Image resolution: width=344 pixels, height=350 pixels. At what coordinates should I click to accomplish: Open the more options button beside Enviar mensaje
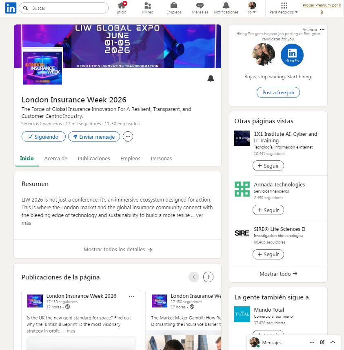(128, 137)
